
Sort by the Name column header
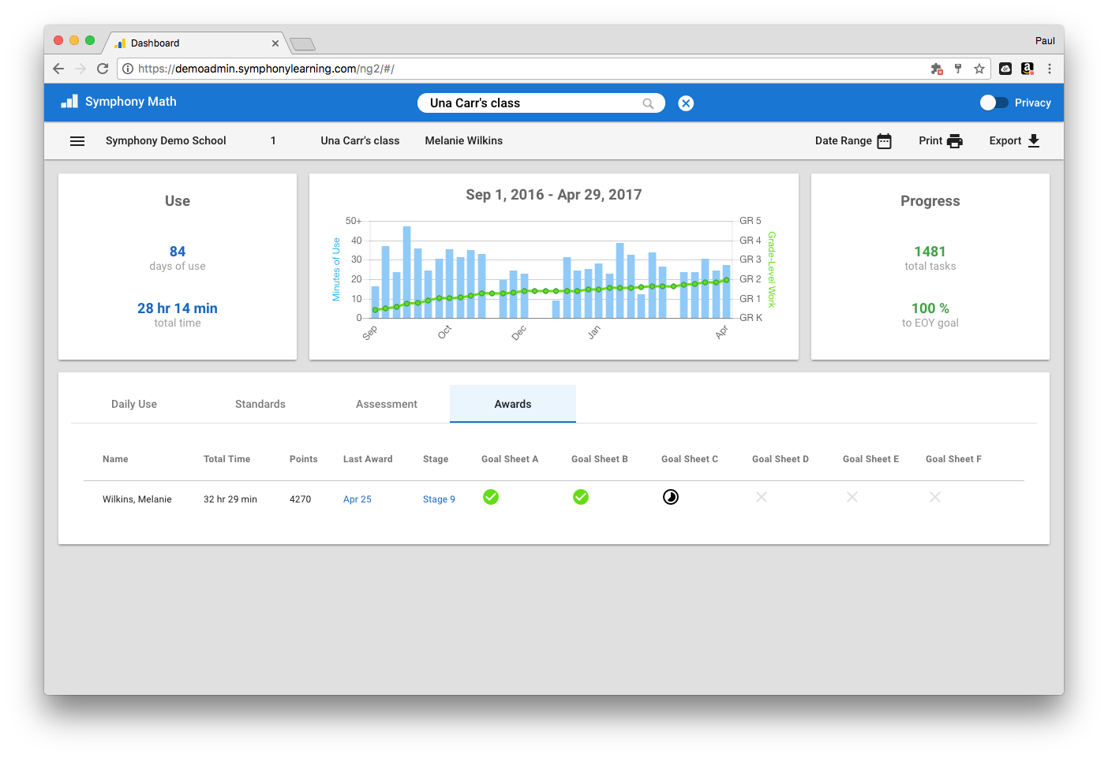pos(115,459)
